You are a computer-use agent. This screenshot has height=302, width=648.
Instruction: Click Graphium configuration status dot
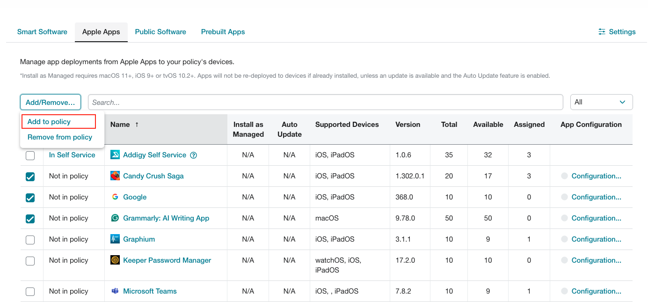[564, 239]
